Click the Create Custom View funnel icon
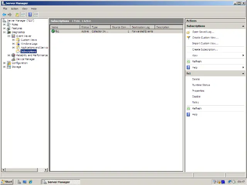Viewport: 247px width, 185px height. [x=188, y=38]
